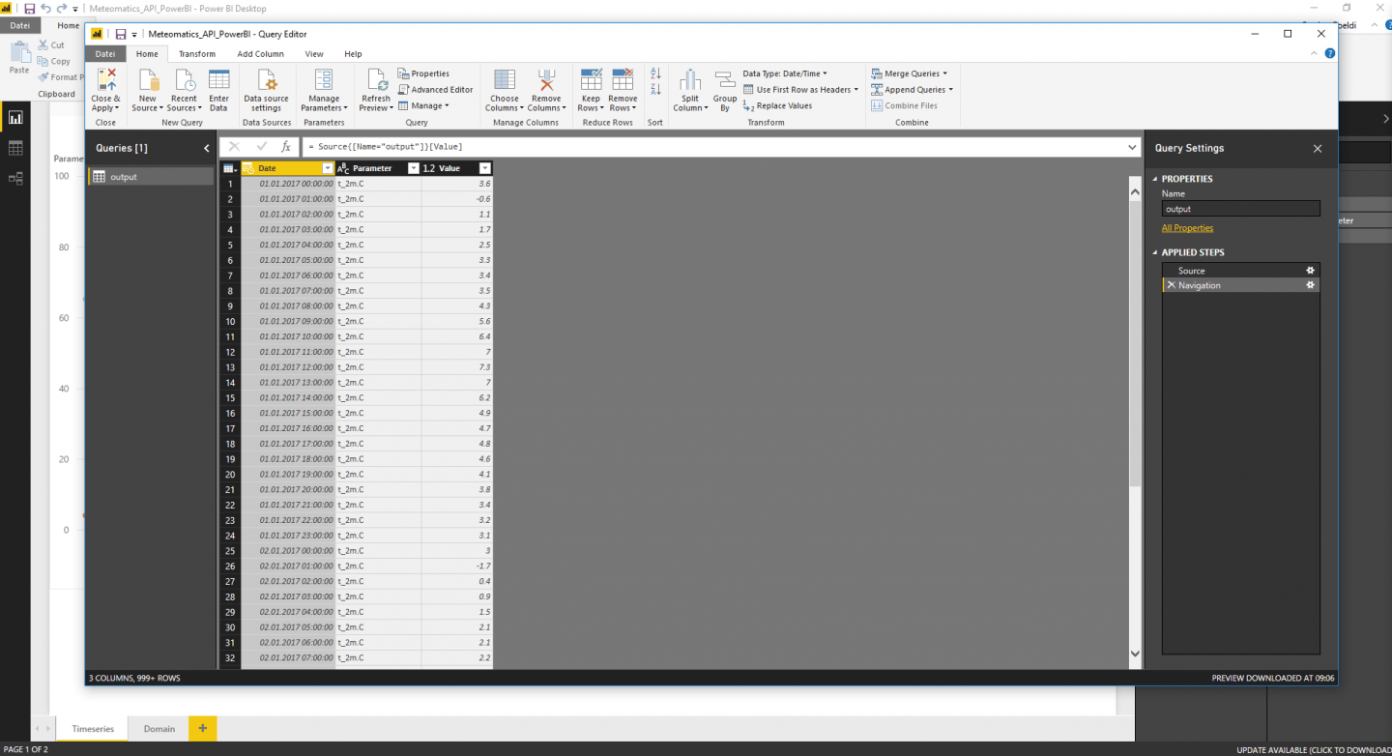Screen dimensions: 1392x756
Task: Click the Group By icon
Action: coord(725,80)
